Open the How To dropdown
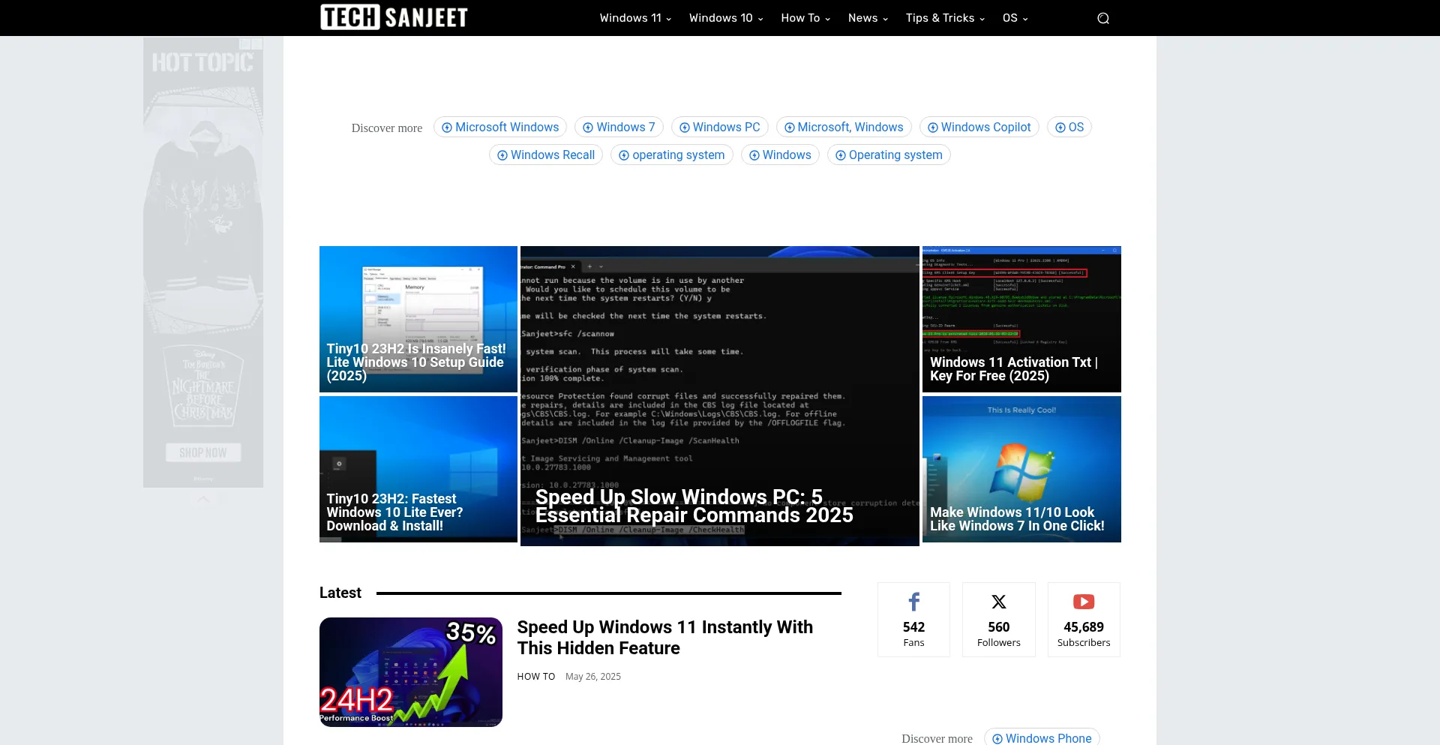The width and height of the screenshot is (1440, 745). pyautogui.click(x=805, y=18)
